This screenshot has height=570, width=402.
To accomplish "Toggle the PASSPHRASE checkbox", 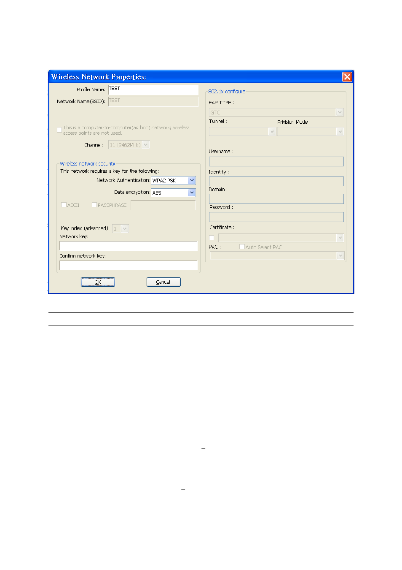I will click(94, 205).
